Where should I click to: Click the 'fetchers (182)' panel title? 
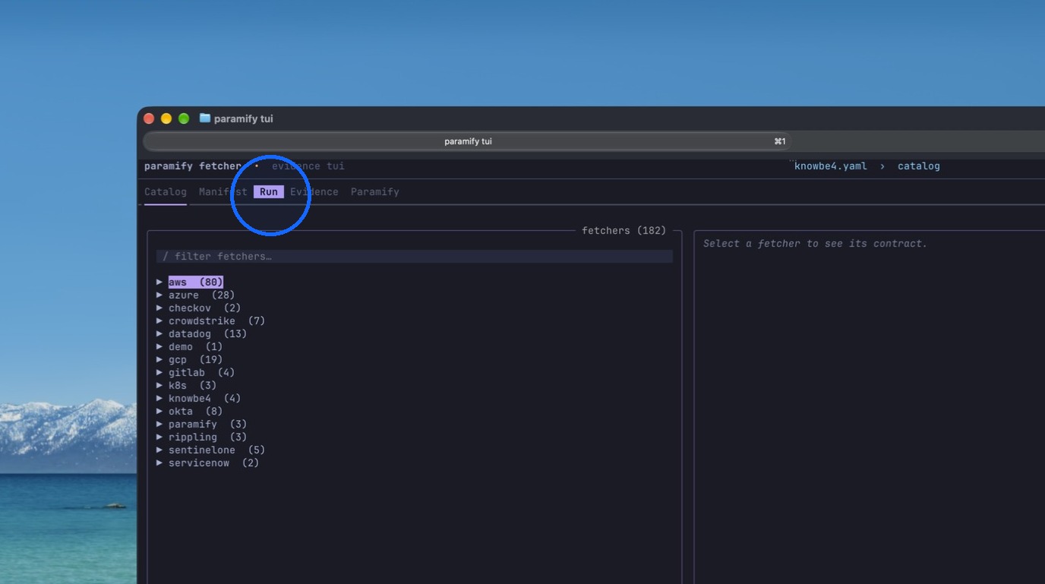pyautogui.click(x=624, y=231)
